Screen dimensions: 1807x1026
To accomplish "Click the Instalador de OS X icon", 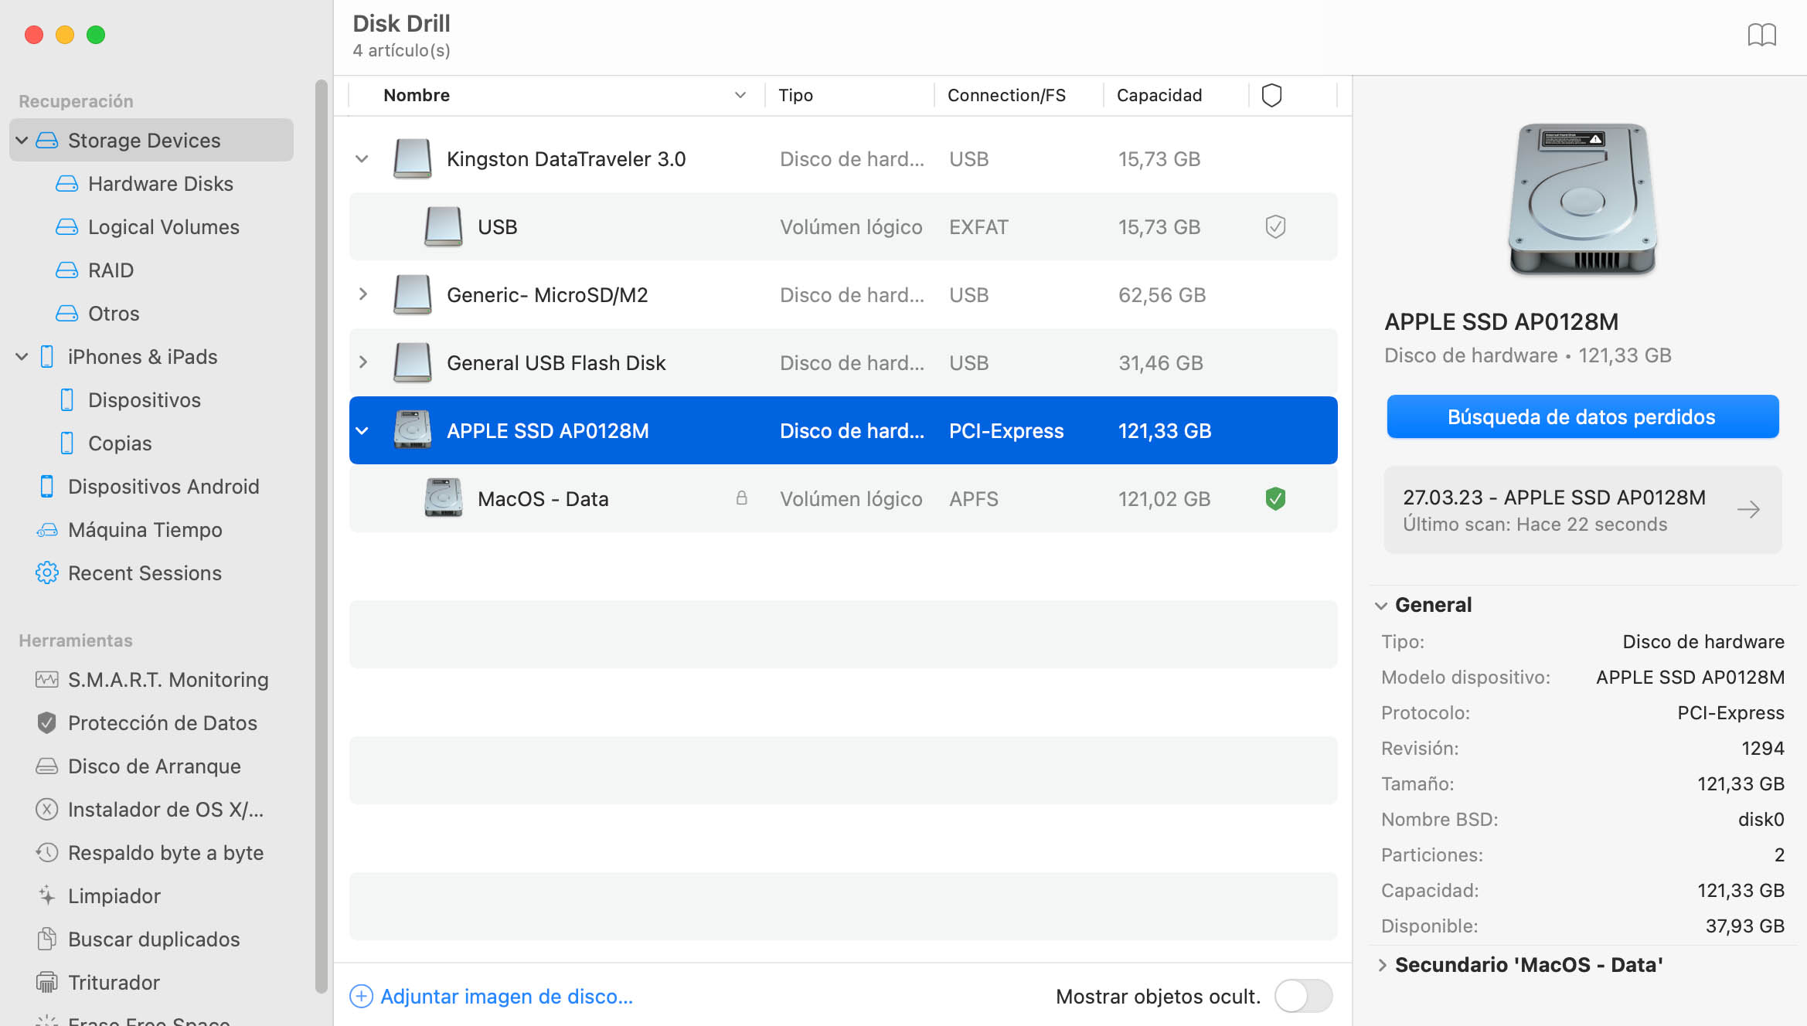I will pyautogui.click(x=46, y=809).
